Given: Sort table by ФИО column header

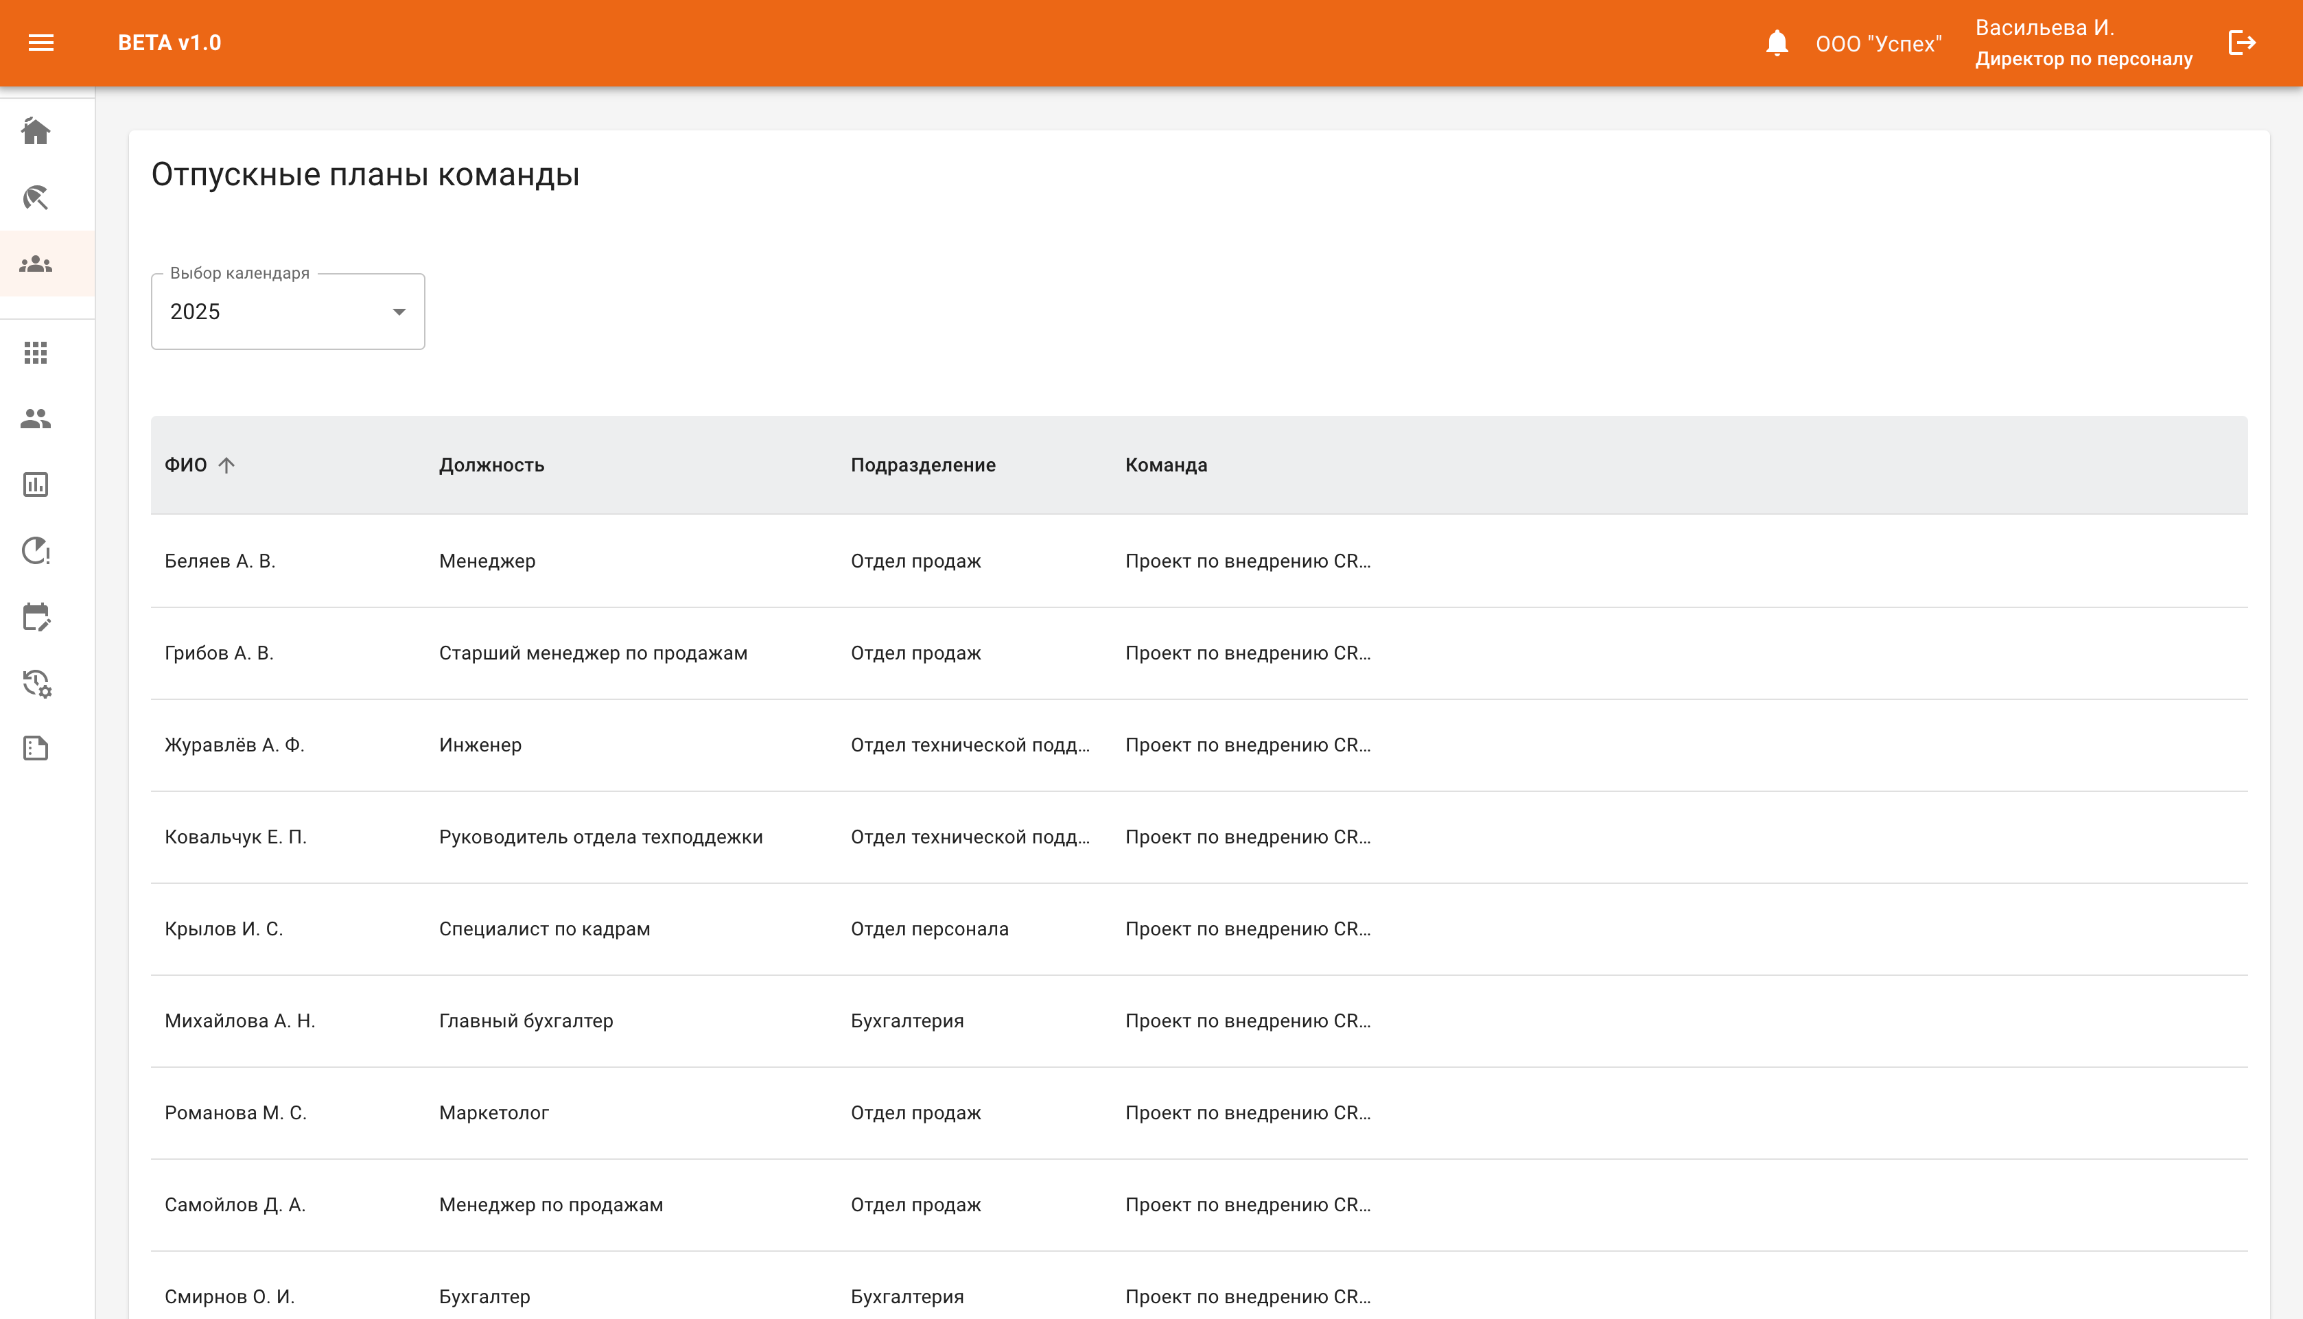Looking at the screenshot, I should pos(187,465).
